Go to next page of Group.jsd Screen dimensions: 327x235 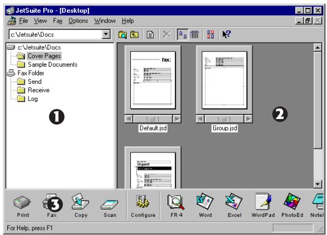[248, 119]
